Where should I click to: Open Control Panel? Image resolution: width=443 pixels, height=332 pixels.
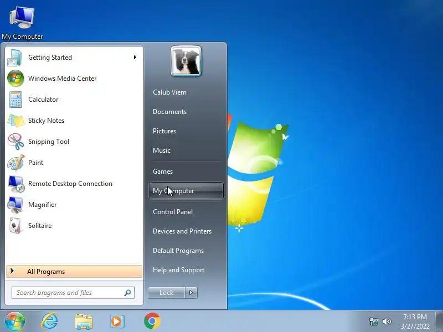173,212
